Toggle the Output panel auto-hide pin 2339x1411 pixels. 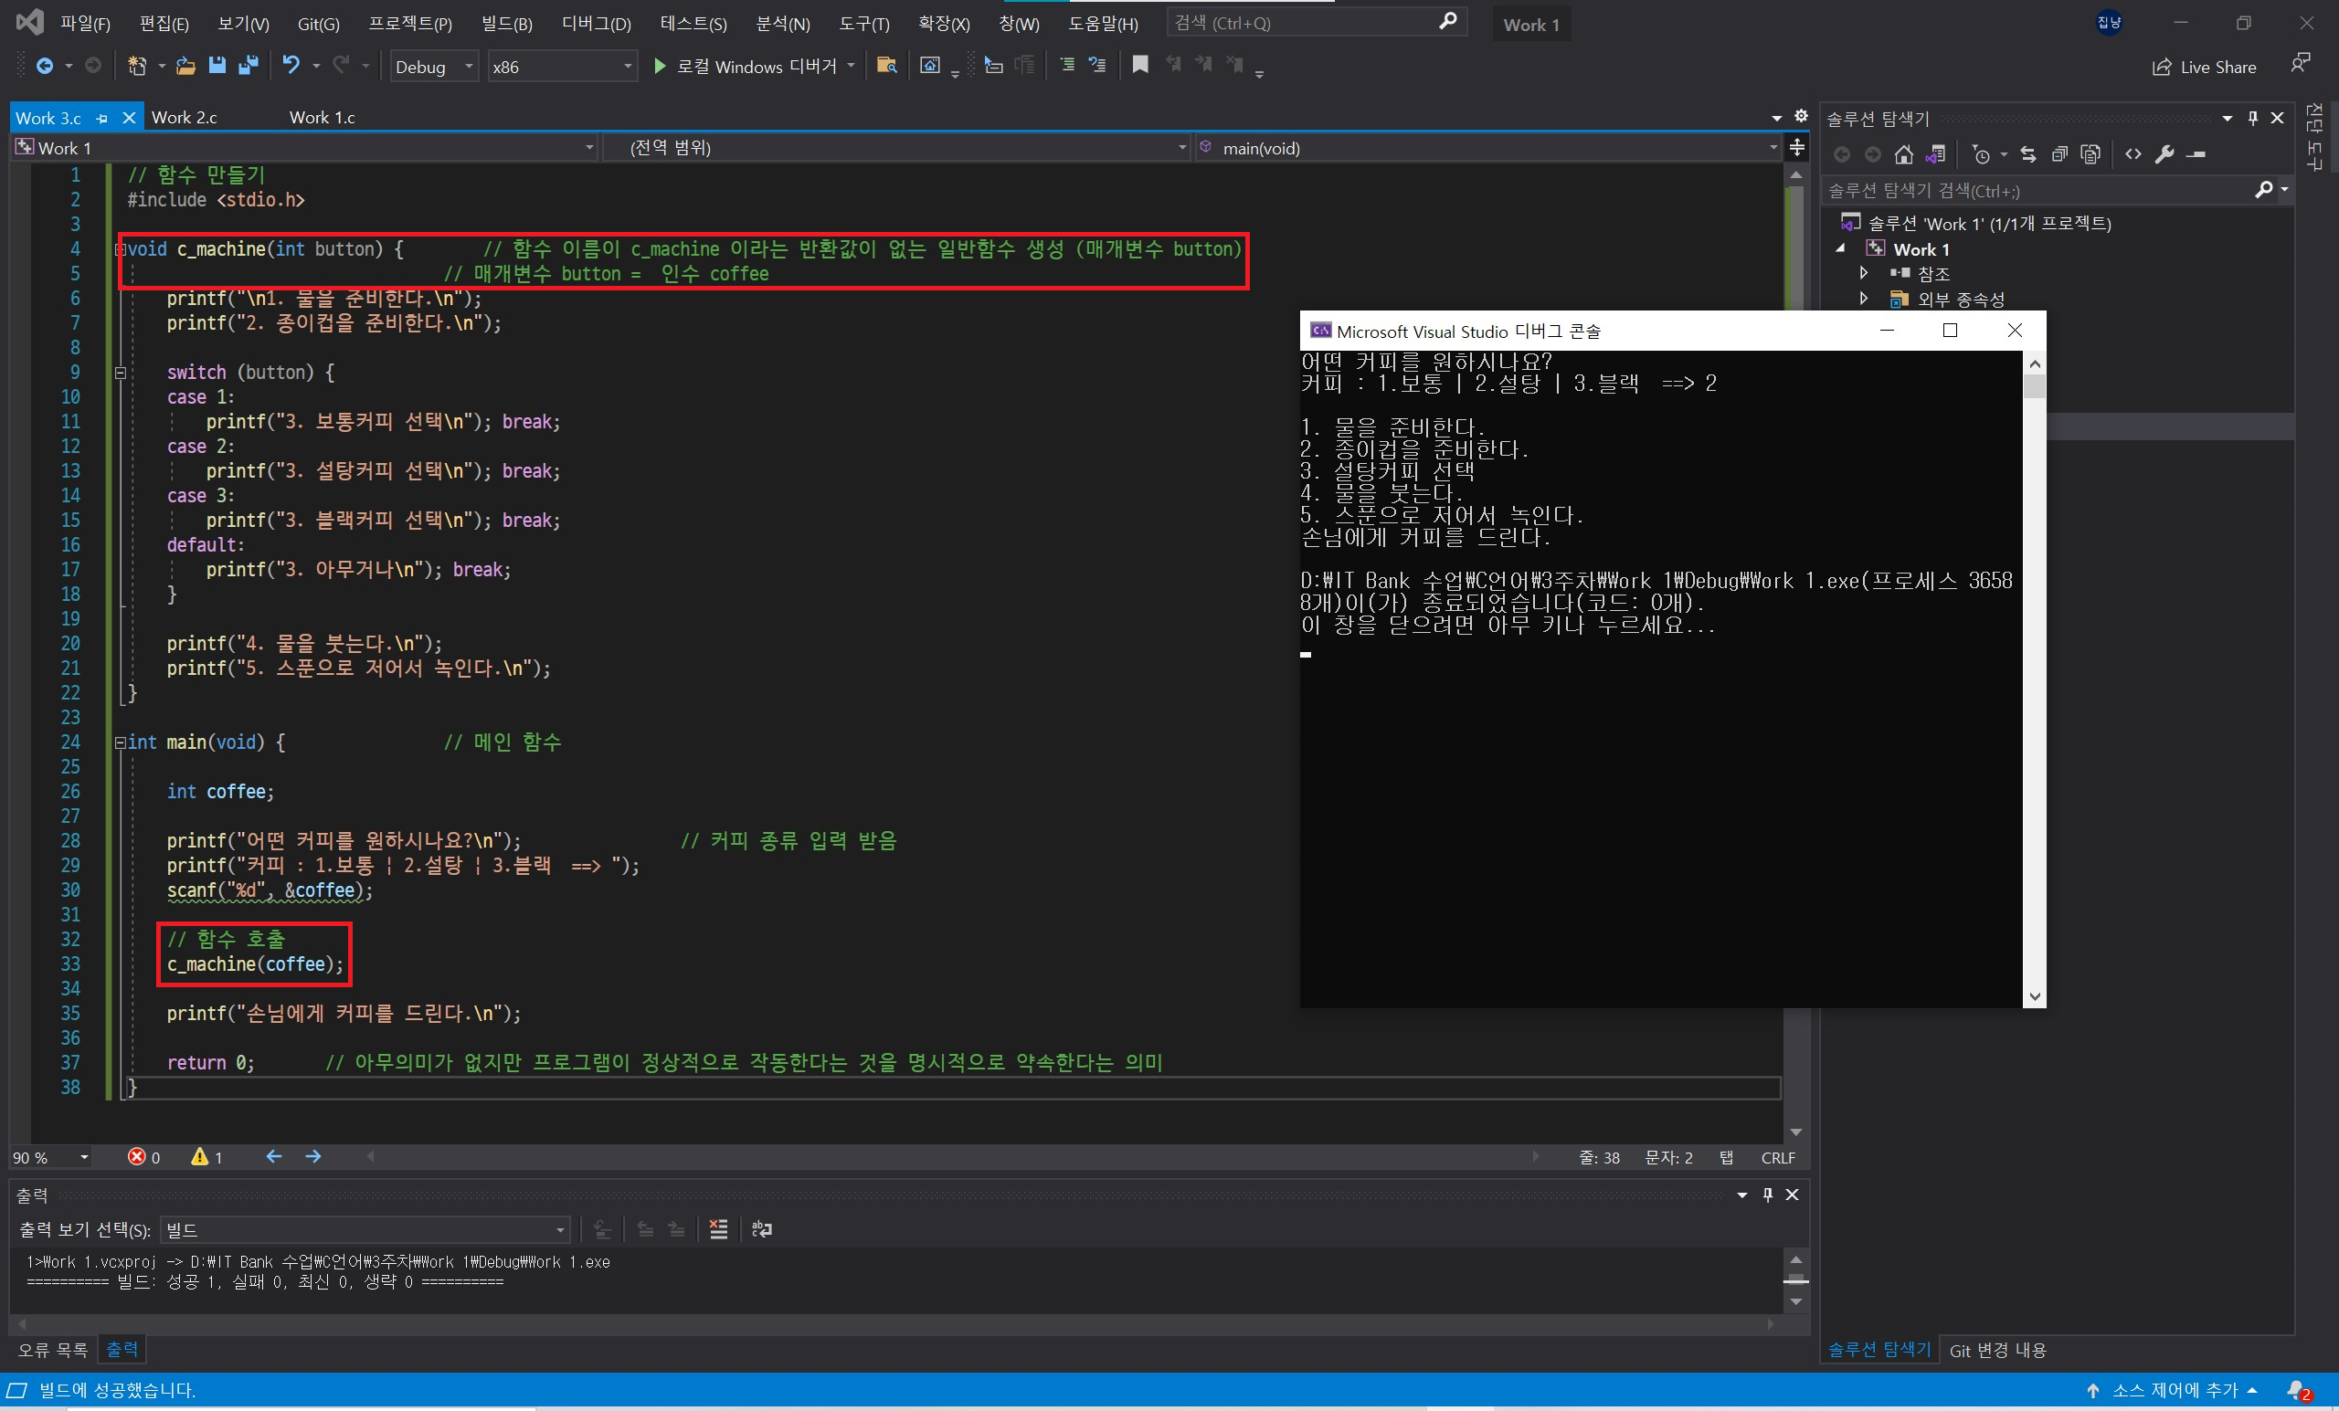pyautogui.click(x=1767, y=1195)
